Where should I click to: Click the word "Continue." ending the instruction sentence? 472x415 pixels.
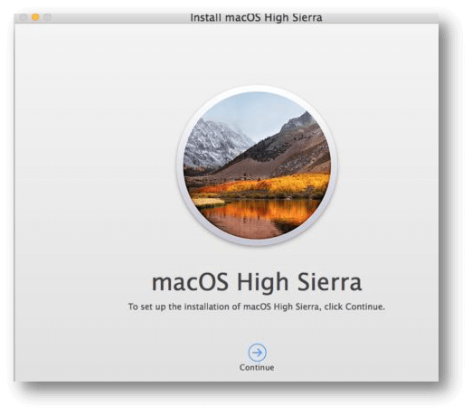click(365, 307)
